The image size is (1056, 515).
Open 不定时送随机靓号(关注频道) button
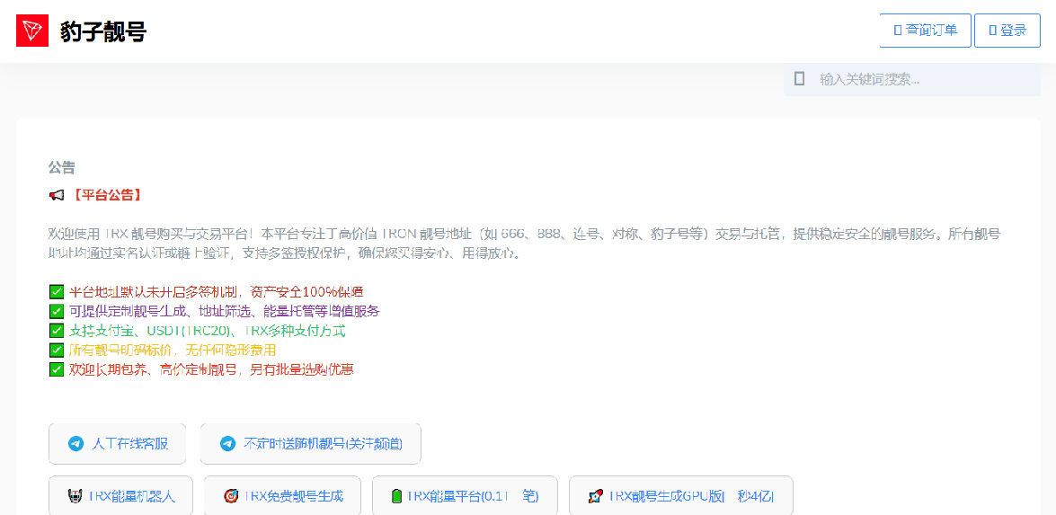pyautogui.click(x=310, y=444)
